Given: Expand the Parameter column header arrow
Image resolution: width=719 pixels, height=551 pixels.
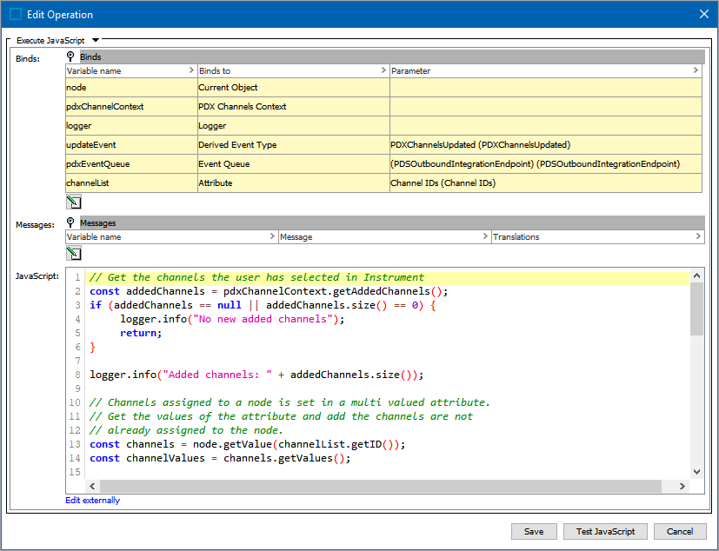Looking at the screenshot, I should pos(696,70).
